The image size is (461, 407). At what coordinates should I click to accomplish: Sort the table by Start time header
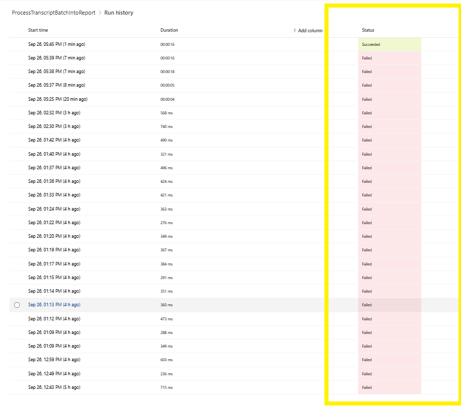(38, 30)
